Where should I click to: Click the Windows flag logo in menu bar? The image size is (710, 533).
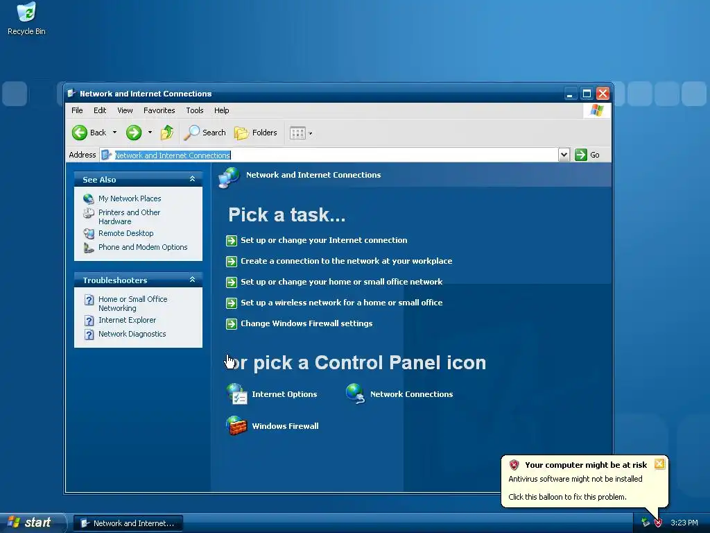[597, 110]
